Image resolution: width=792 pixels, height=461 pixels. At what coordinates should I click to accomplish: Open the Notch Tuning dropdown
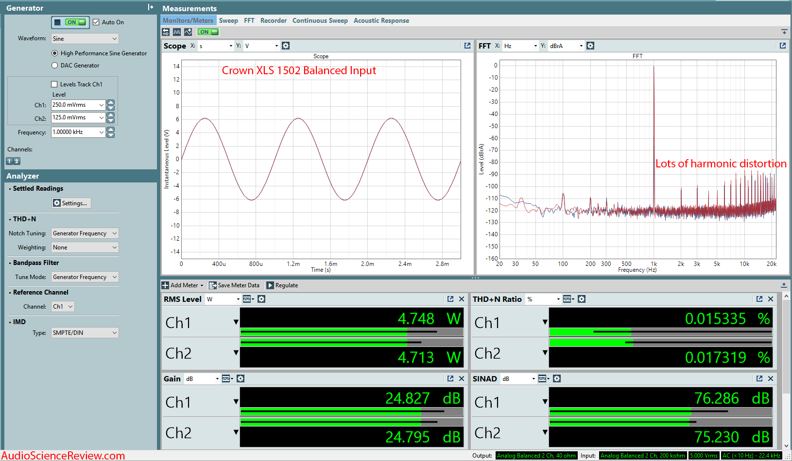[x=85, y=233]
